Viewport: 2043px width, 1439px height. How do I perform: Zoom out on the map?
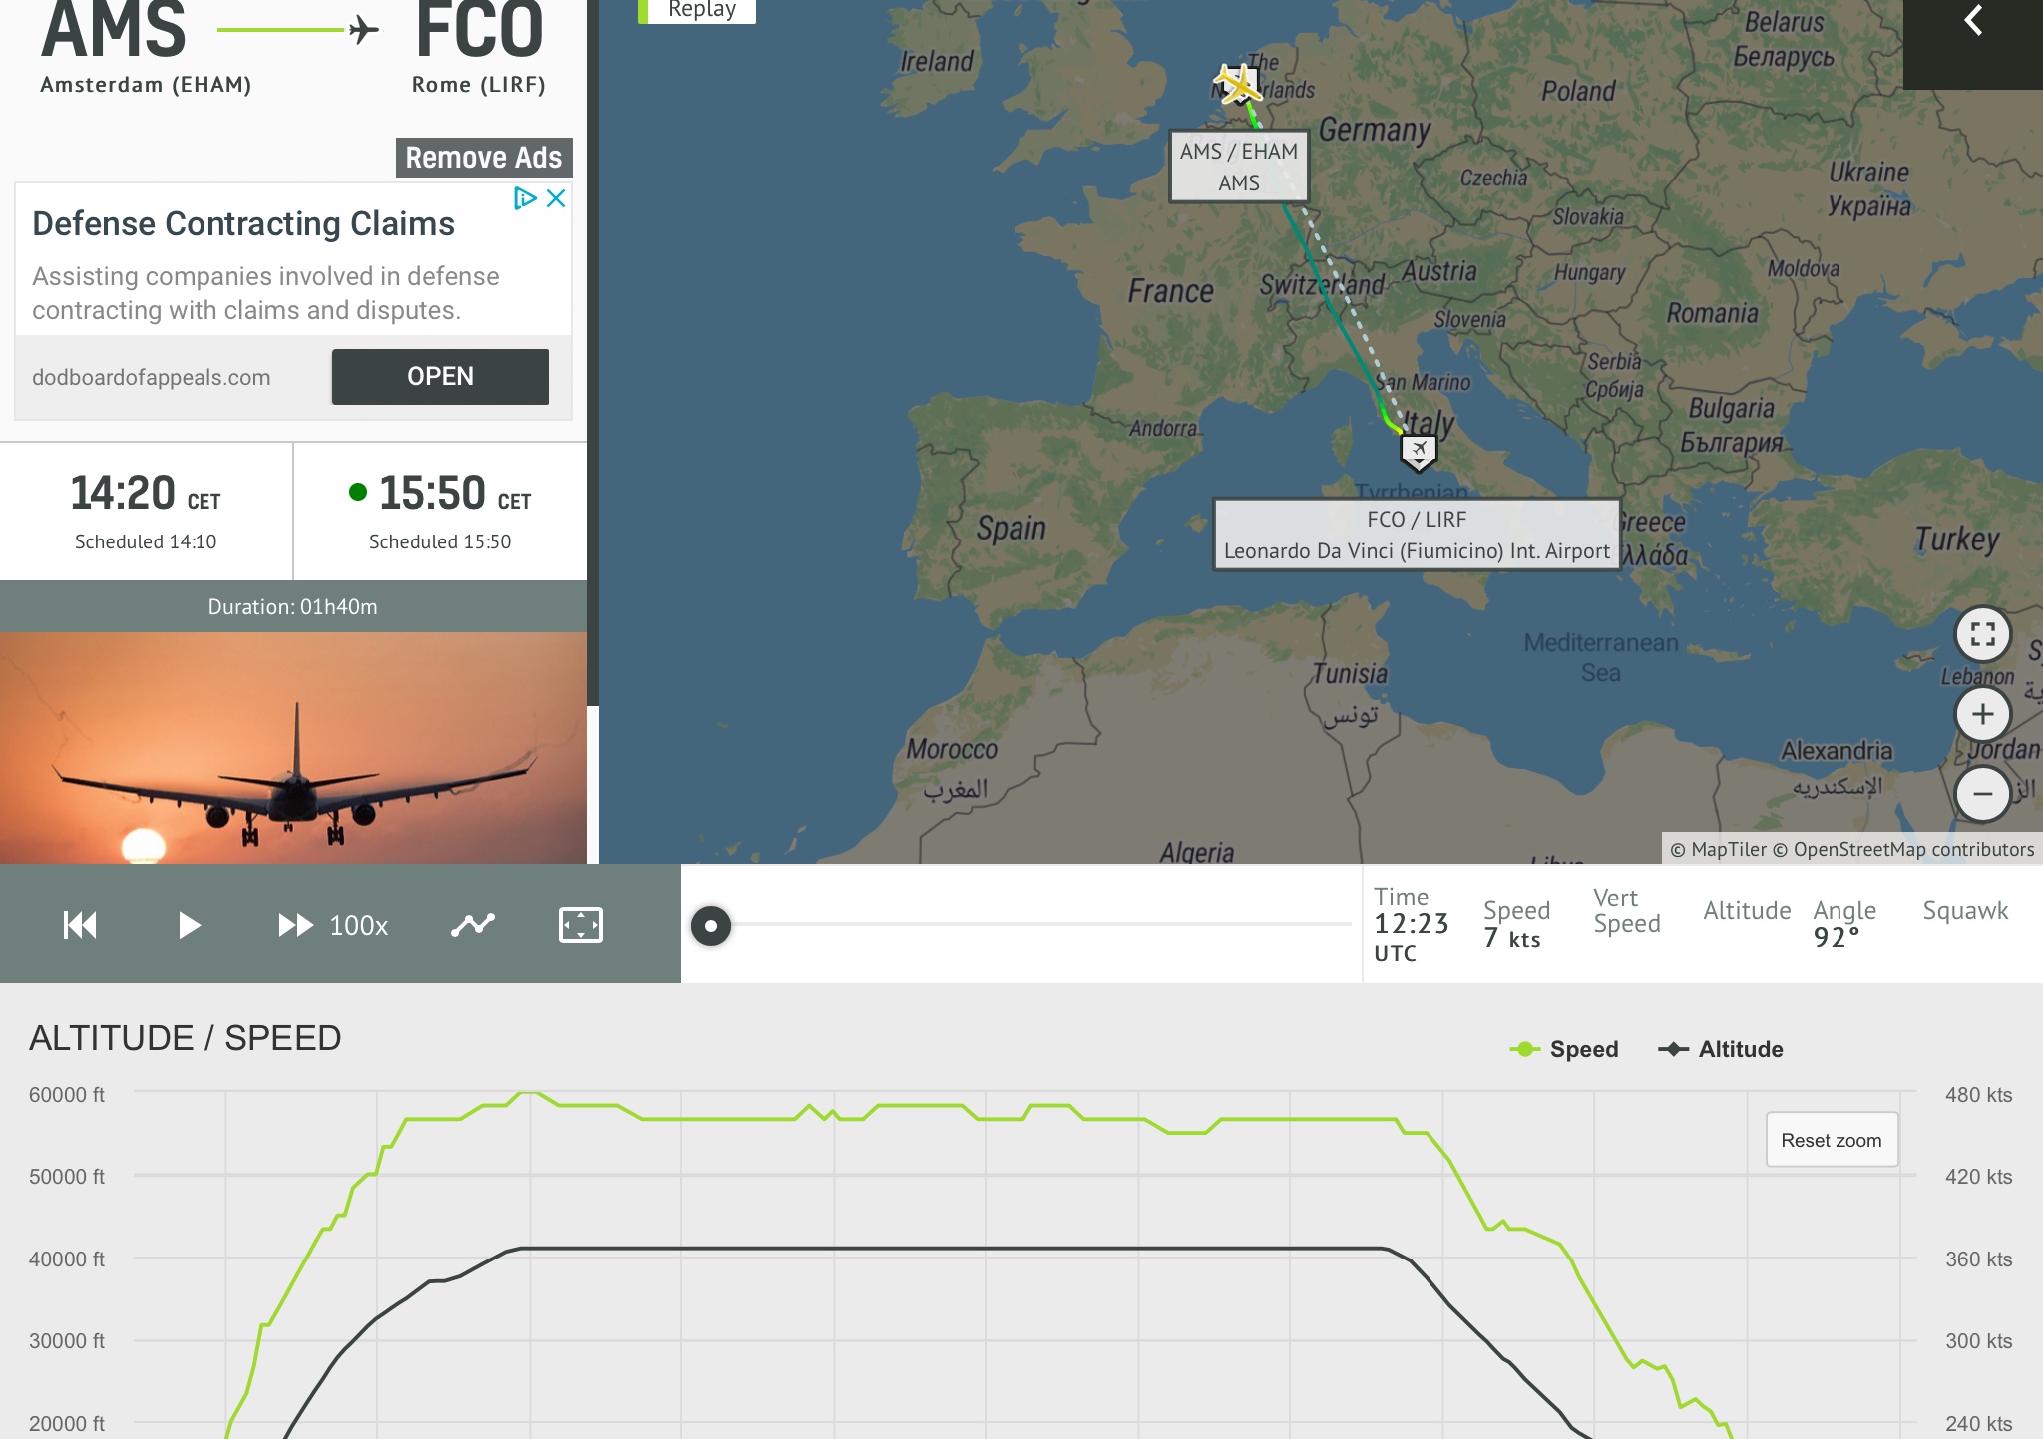tap(1982, 794)
